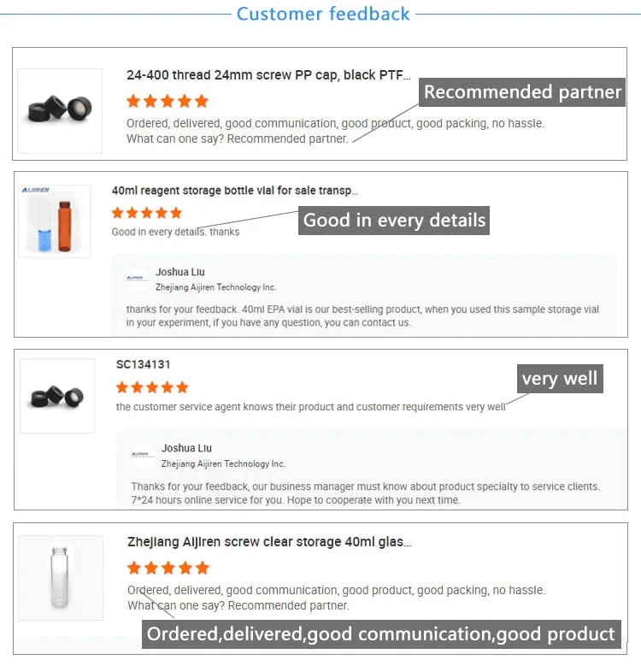This screenshot has height=666, width=641.
Task: Click the very well callout label
Action: [559, 379]
